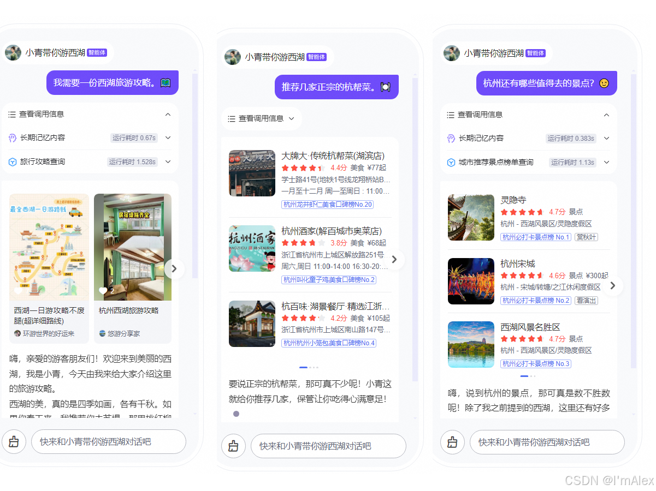This screenshot has height=491, width=656.
Task: Click the 灵隐寺 title text
Action: pos(513,200)
